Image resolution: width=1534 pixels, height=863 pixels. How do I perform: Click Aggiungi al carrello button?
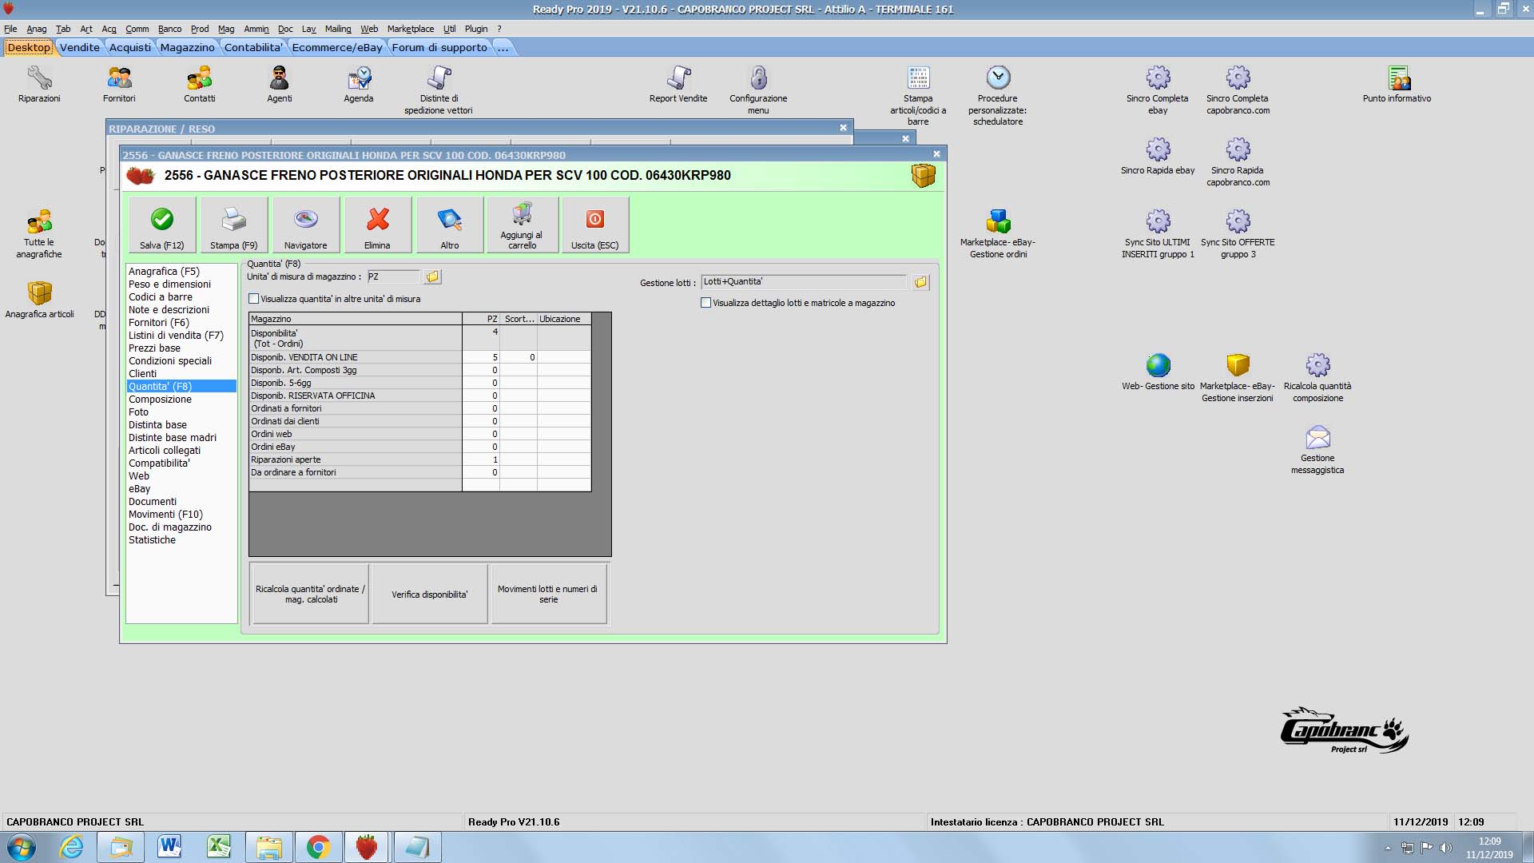point(522,225)
